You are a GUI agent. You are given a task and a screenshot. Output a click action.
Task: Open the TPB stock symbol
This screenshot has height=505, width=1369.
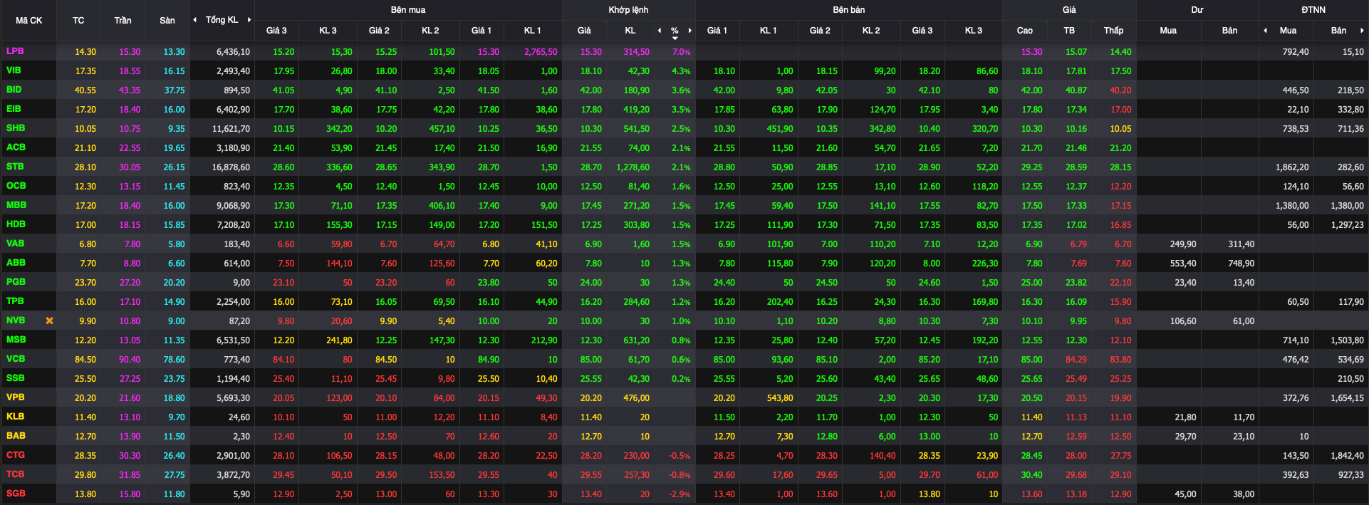pos(15,301)
